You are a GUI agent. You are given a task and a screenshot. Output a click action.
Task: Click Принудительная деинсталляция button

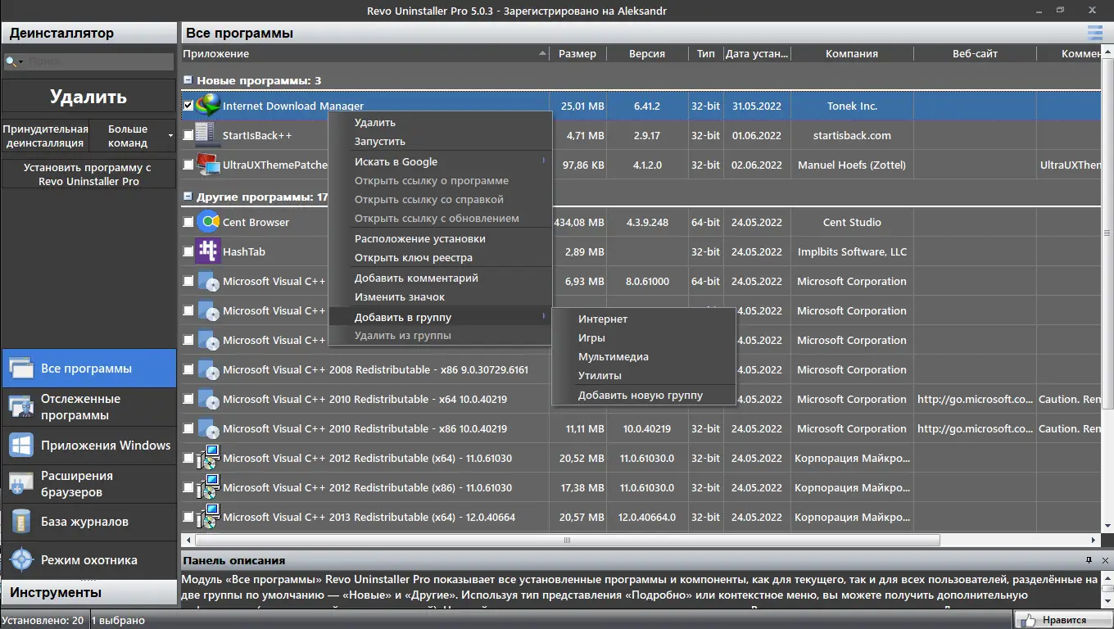(x=45, y=135)
